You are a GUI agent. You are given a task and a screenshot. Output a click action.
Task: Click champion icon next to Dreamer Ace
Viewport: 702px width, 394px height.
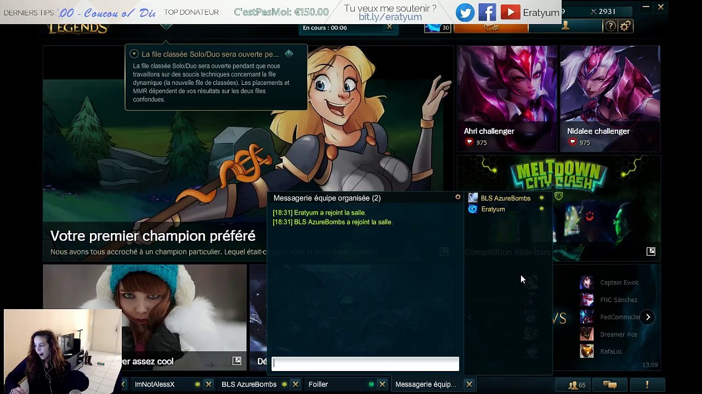[x=586, y=334]
